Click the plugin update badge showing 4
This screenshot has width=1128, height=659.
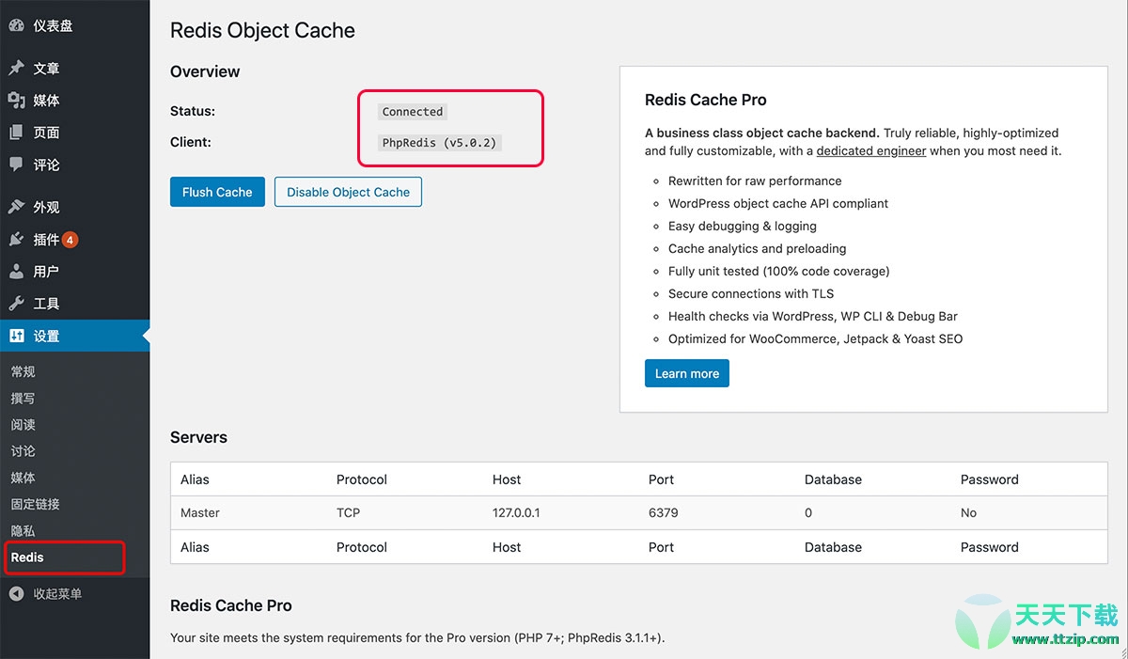click(x=70, y=240)
